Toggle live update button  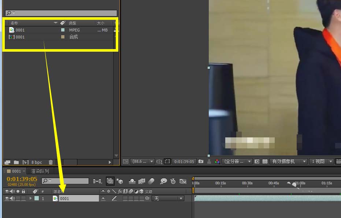(x=110, y=181)
